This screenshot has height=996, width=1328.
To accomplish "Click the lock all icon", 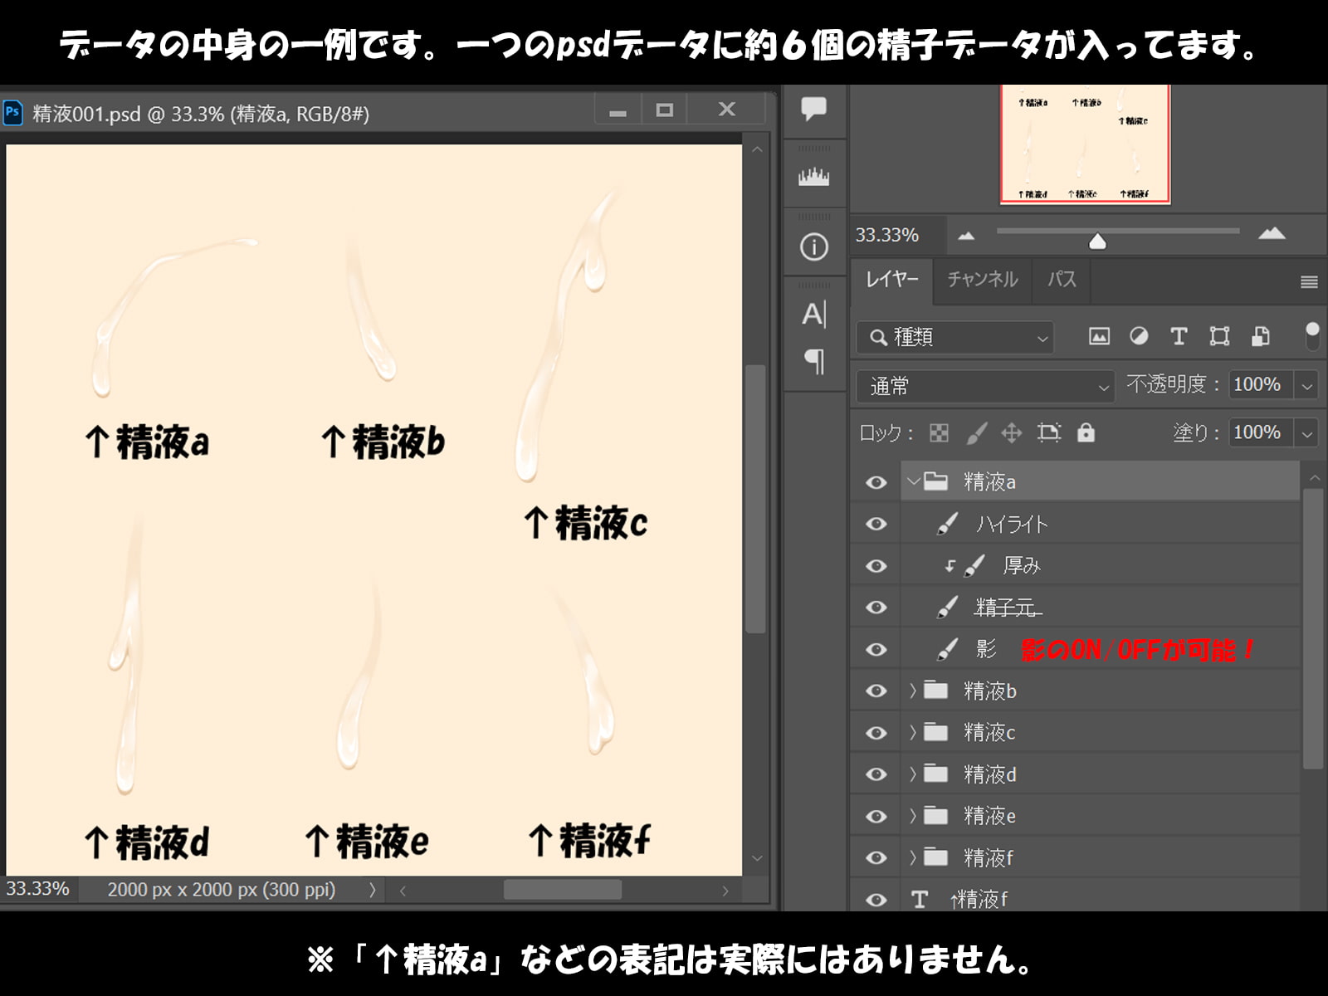I will pos(1086,432).
